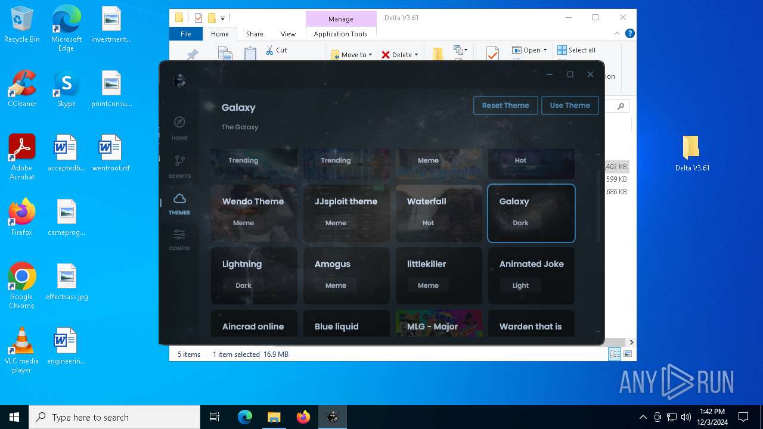Click the Meme tag on Amogus card
The height and width of the screenshot is (429, 763).
pos(336,285)
